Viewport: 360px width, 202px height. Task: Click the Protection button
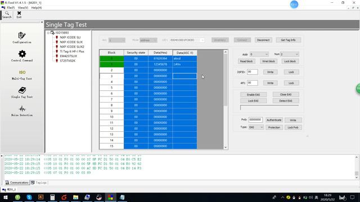pyautogui.click(x=274, y=127)
